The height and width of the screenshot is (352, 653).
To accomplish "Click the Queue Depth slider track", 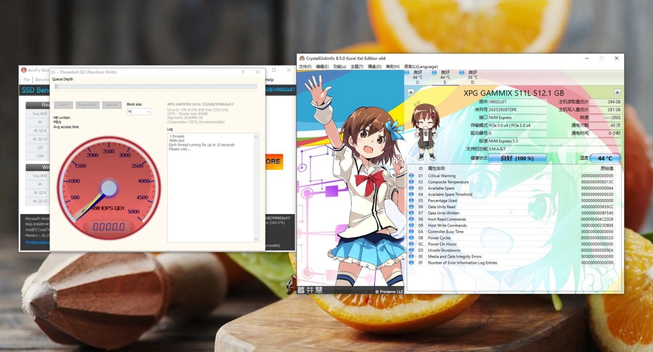I will point(156,87).
